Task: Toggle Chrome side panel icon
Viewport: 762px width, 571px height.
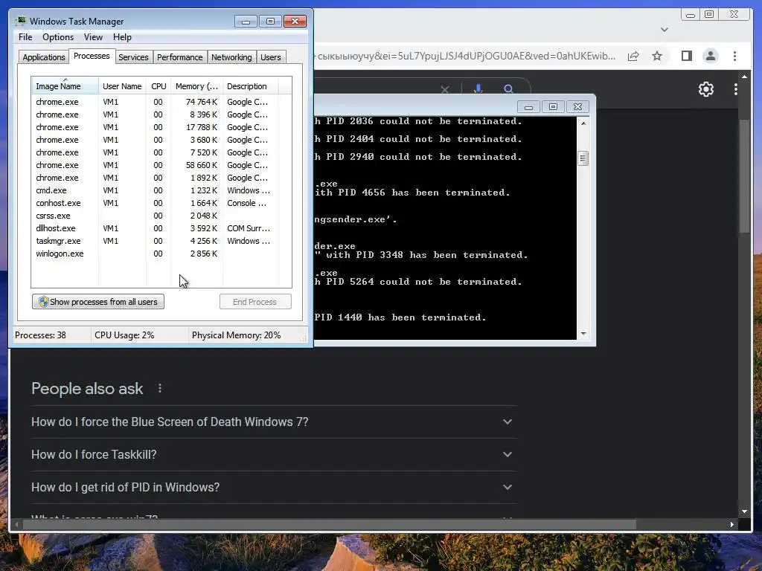Action: click(687, 57)
